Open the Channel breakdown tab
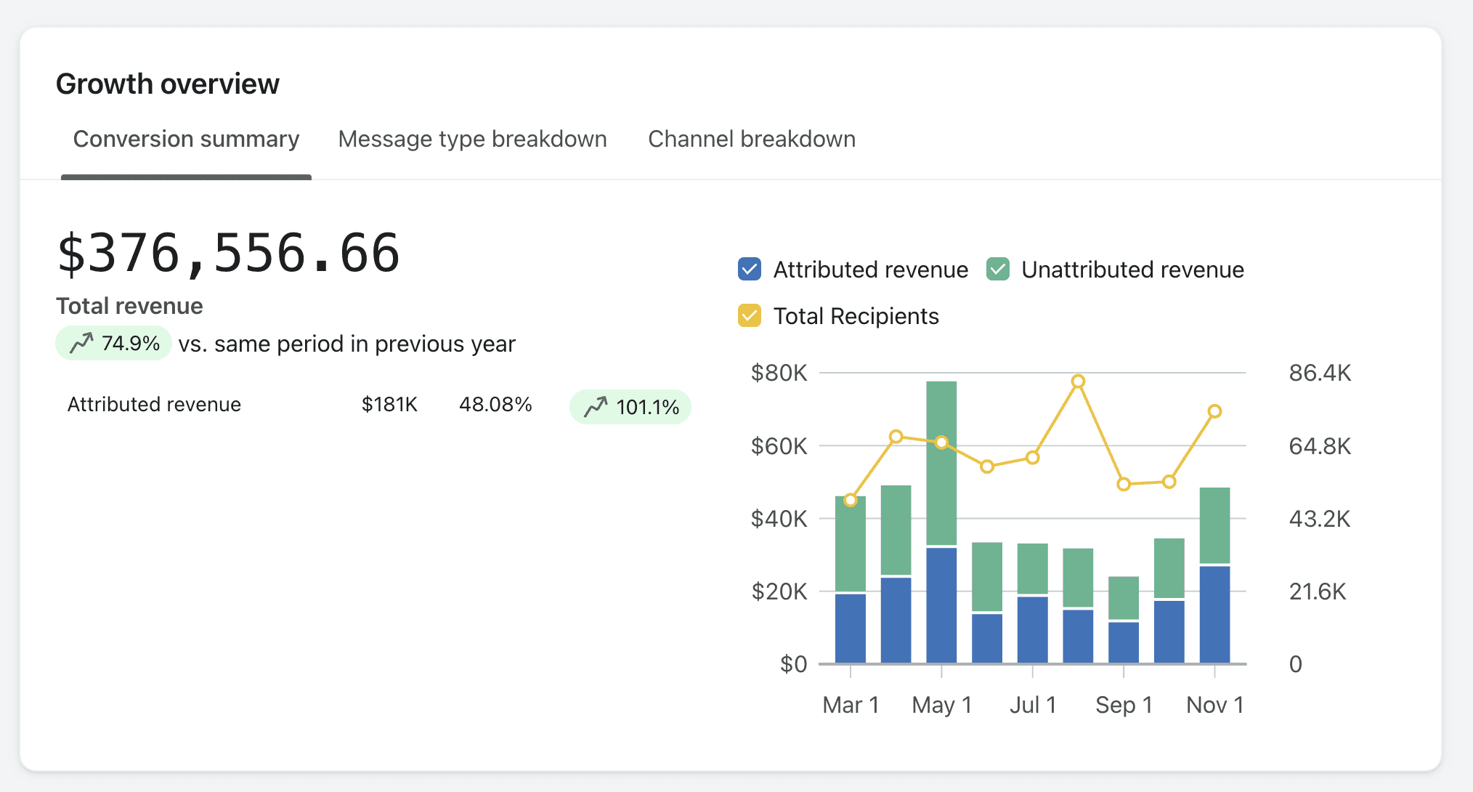The image size is (1473, 792). click(x=751, y=139)
